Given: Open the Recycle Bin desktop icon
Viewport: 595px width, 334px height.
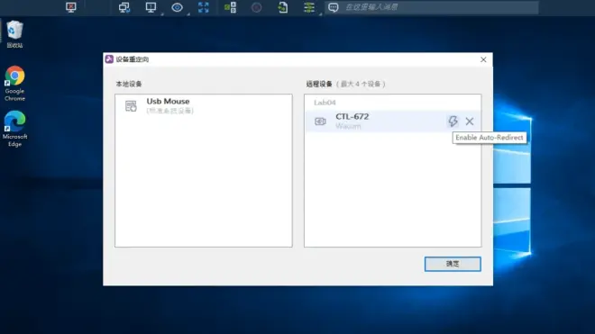Looking at the screenshot, I should click(14, 34).
